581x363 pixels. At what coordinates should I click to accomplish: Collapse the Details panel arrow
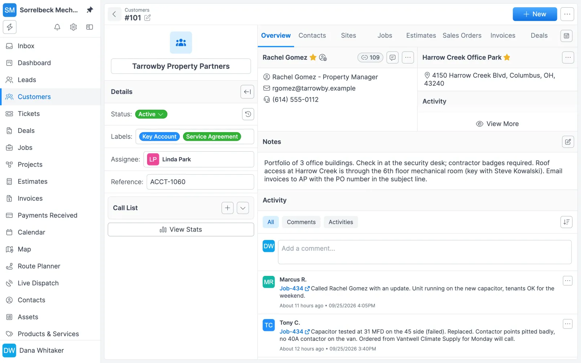247,92
